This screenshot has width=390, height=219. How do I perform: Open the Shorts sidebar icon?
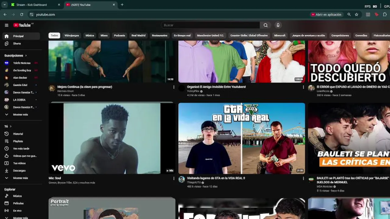coord(6,43)
